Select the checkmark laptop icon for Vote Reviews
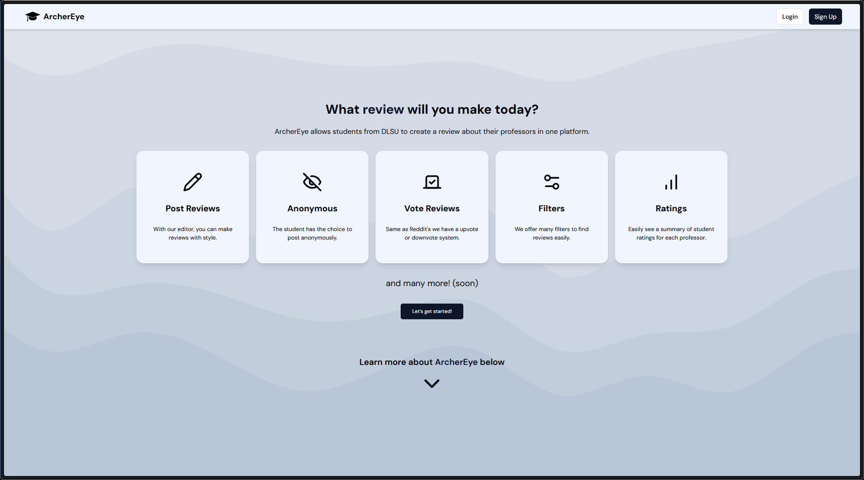 click(x=432, y=182)
